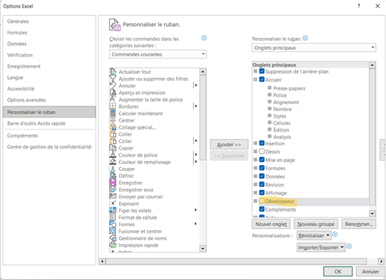Click the info icon beside Importer/Exporter
386x280 pixels.
coord(349,247)
